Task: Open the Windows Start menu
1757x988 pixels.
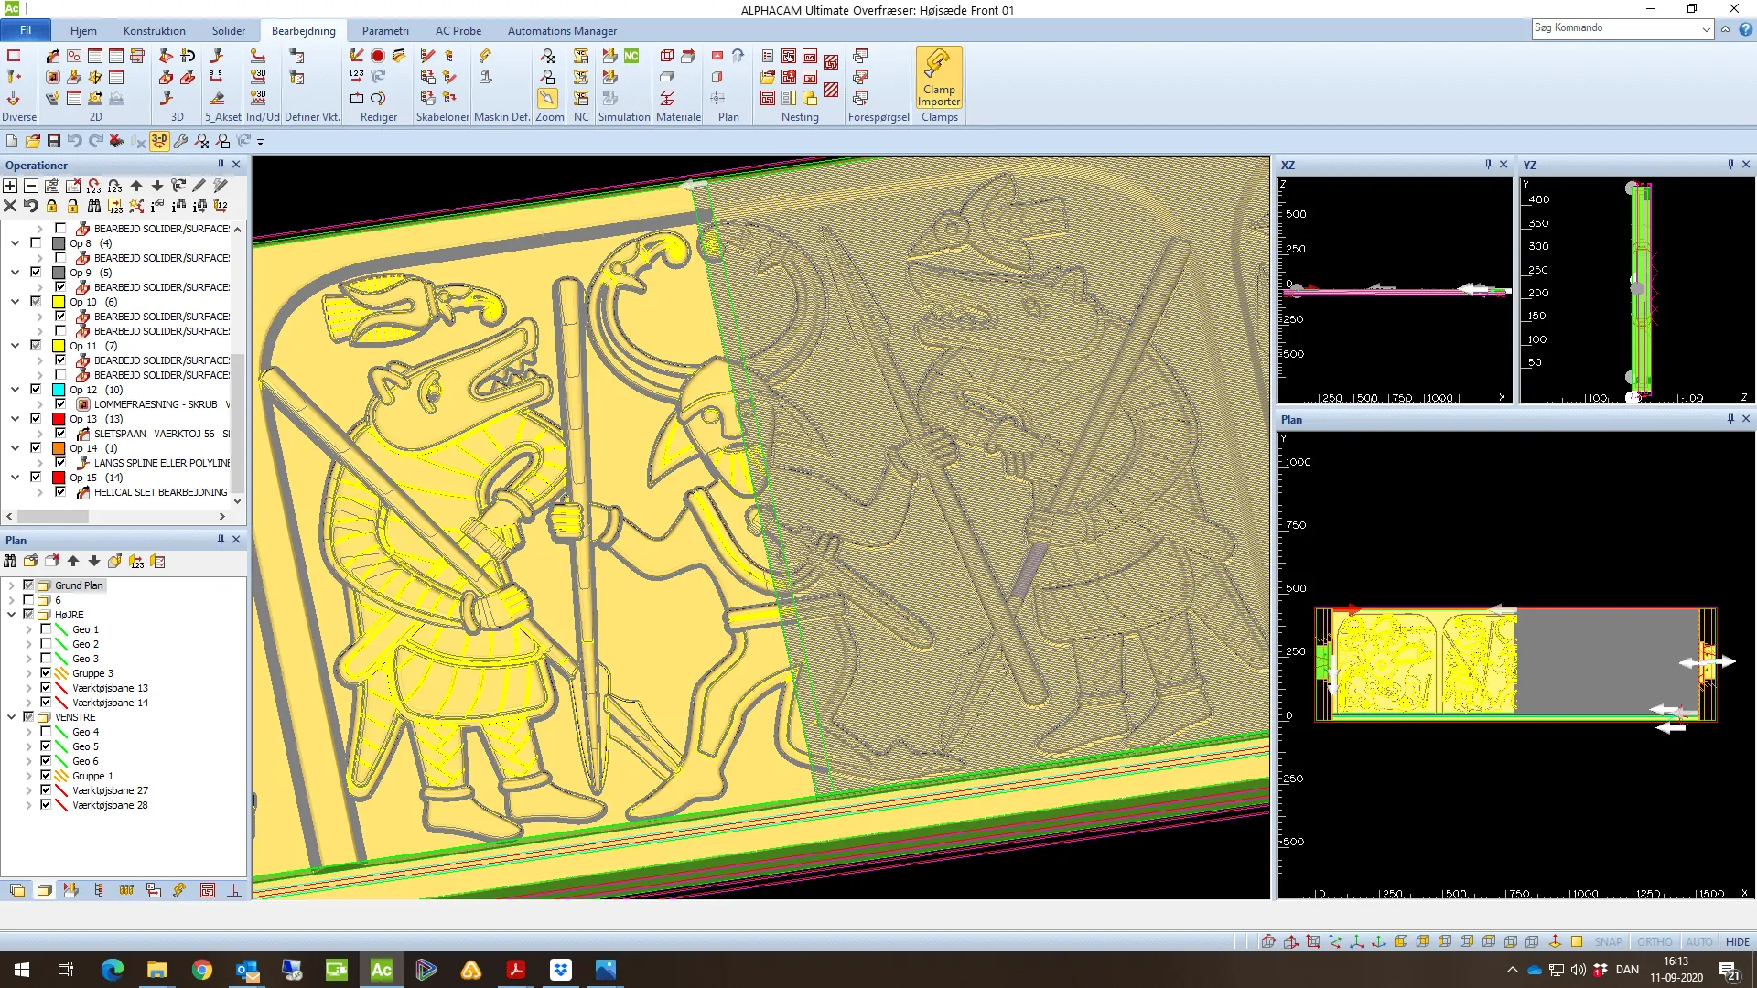Action: point(22,970)
